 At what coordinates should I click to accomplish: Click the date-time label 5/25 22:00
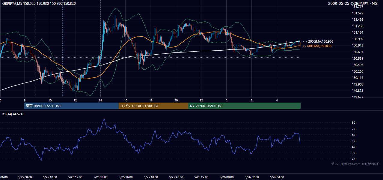201,177
